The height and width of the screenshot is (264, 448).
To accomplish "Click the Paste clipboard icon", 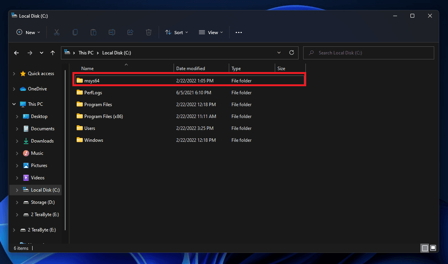I will (94, 32).
